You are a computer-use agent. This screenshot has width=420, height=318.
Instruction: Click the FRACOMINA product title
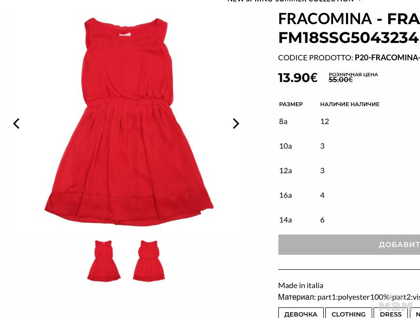tap(349, 28)
